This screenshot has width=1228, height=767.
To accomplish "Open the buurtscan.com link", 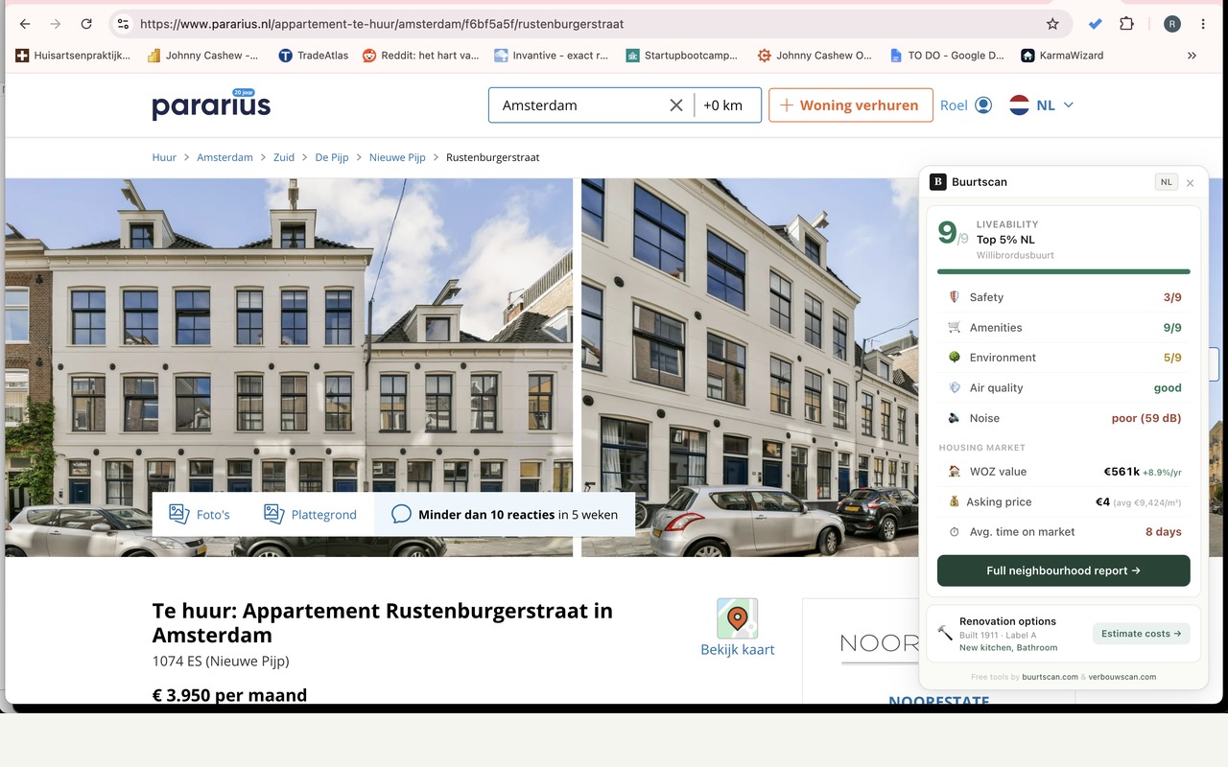I will click(x=1050, y=677).
